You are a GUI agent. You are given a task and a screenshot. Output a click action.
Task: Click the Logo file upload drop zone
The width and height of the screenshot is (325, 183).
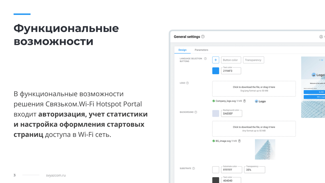click(x=254, y=89)
